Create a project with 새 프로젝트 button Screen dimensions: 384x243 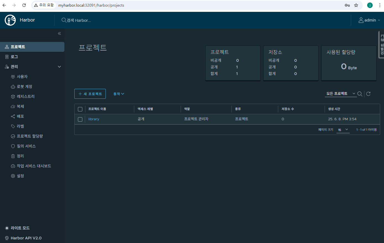pos(90,94)
